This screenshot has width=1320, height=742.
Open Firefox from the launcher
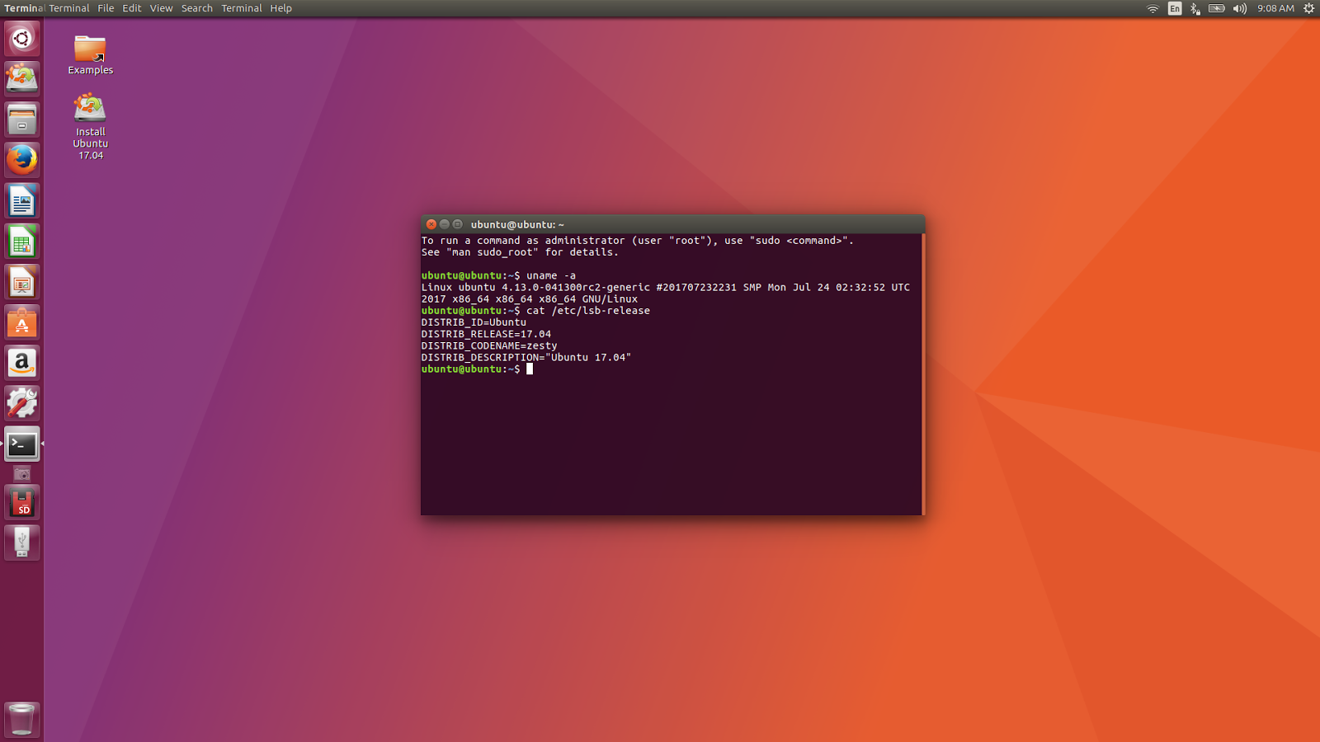click(x=21, y=160)
